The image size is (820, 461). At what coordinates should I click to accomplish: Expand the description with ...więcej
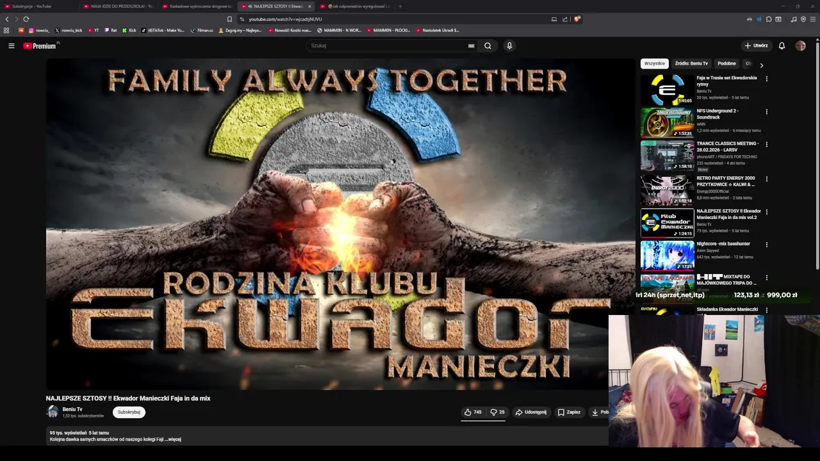173,439
